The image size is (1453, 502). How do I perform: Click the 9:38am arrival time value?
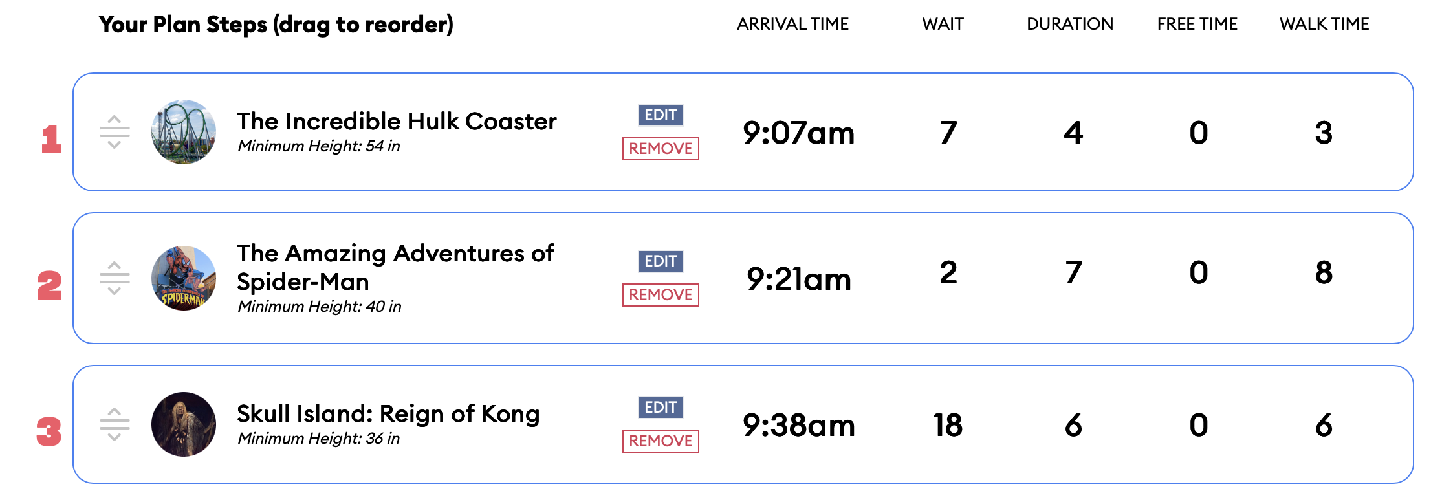tap(799, 426)
